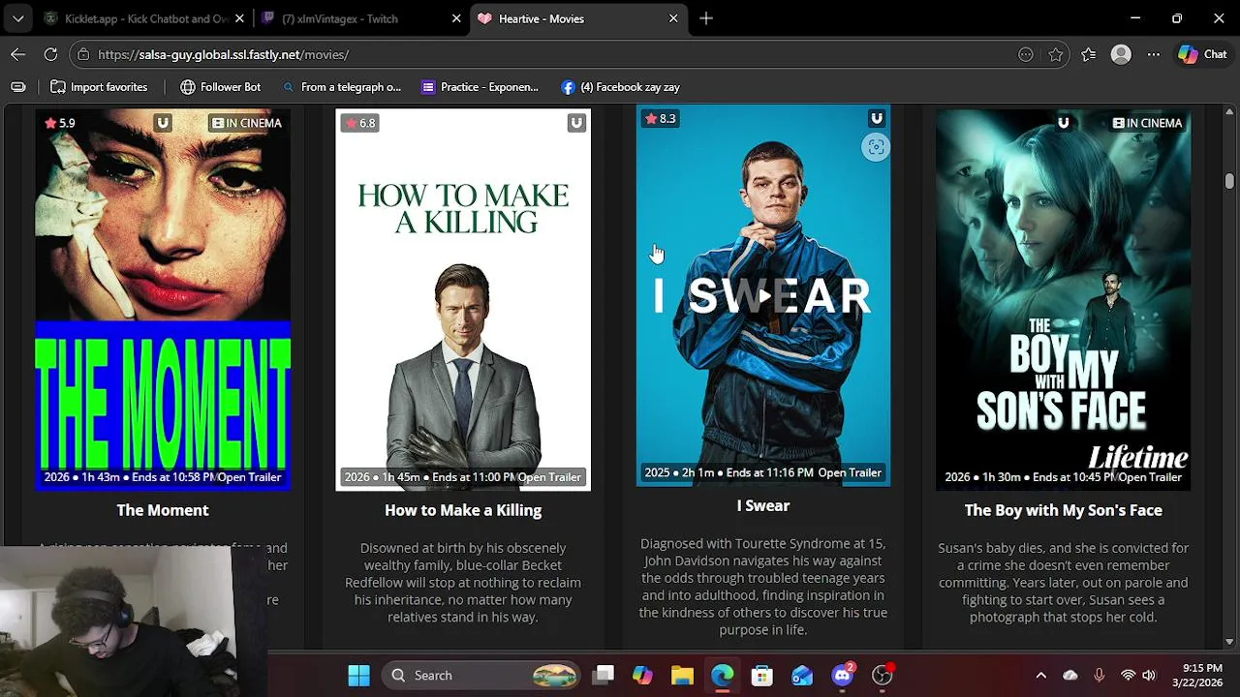Viewport: 1240px width, 697px height.
Task: Click the '2025 ● 2h 1m' info text
Action: point(679,472)
